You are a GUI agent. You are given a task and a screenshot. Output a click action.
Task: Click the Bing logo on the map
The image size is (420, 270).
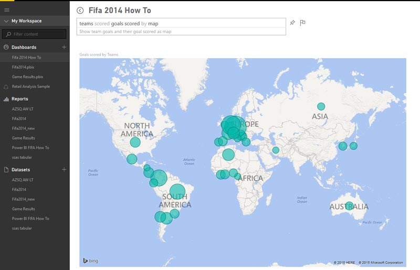(90, 261)
